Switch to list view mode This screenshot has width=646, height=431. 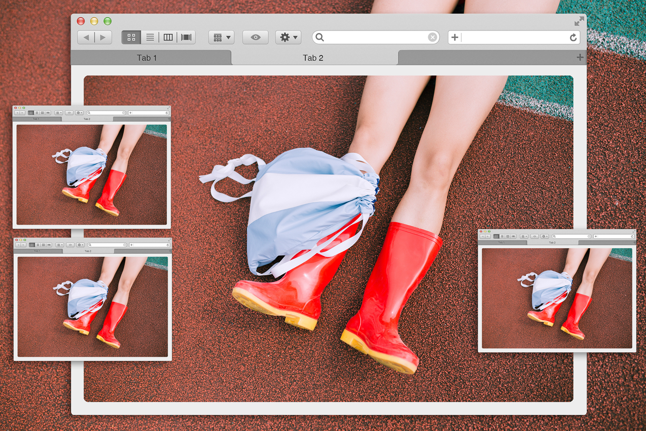[x=150, y=37]
